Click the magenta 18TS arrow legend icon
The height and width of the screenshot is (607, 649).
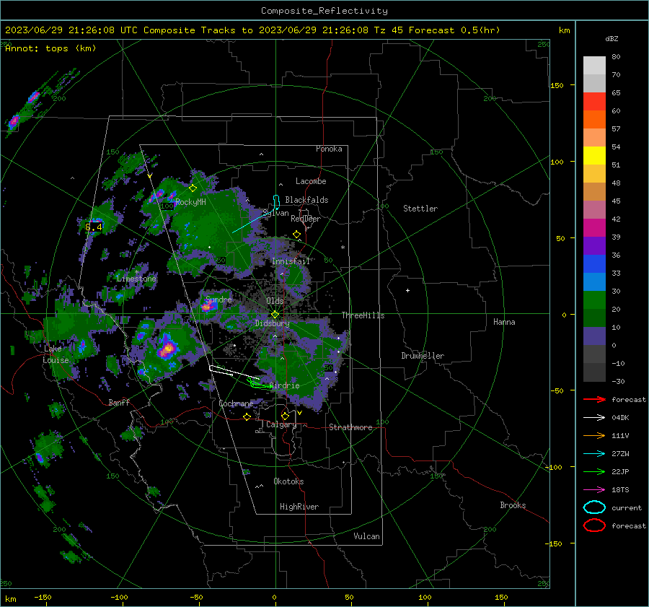pyautogui.click(x=594, y=490)
